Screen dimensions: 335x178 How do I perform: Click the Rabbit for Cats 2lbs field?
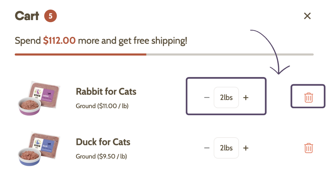pos(226,97)
